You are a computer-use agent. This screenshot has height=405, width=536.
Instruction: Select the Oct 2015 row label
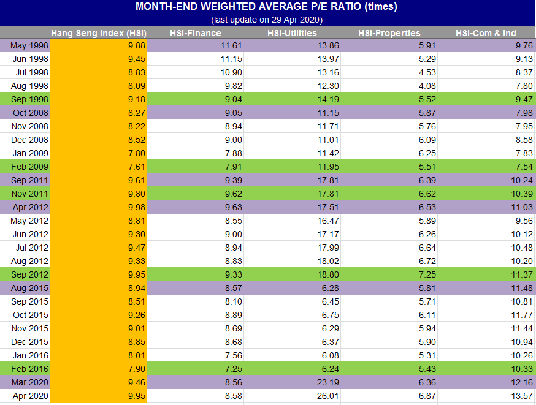(x=31, y=315)
